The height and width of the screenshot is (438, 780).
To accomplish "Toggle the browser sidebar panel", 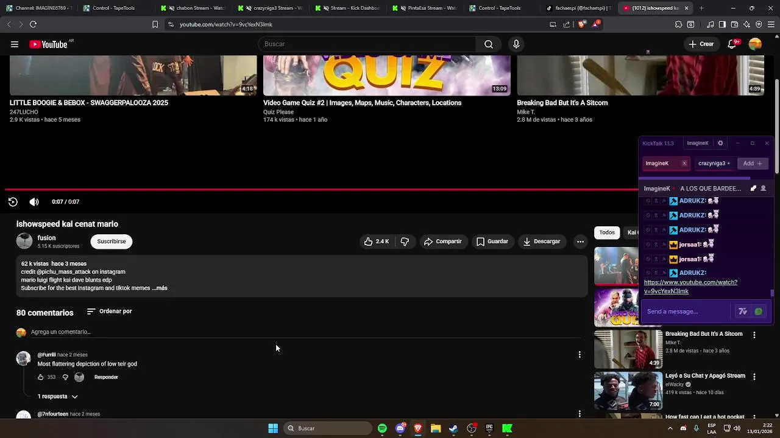I will pyautogui.click(x=722, y=24).
